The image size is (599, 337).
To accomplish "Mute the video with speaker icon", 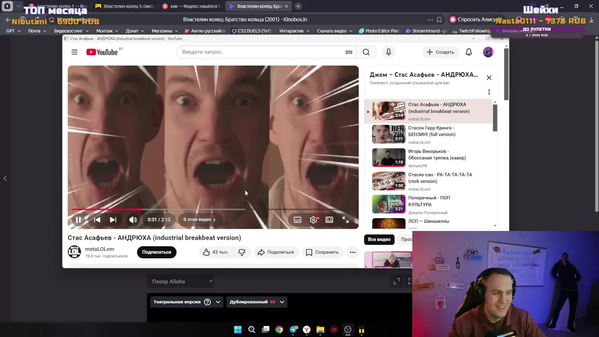I will pos(133,220).
